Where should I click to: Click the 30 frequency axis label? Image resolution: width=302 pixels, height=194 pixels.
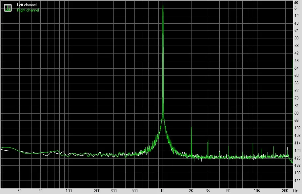pyautogui.click(x=19, y=191)
